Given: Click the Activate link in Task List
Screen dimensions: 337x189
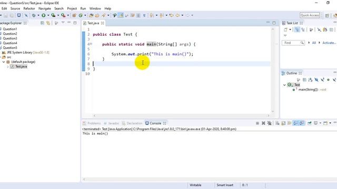Looking at the screenshot, I should tap(329, 43).
